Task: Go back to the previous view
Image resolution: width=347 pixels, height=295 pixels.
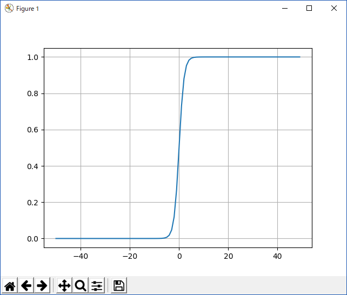Action: pos(26,286)
